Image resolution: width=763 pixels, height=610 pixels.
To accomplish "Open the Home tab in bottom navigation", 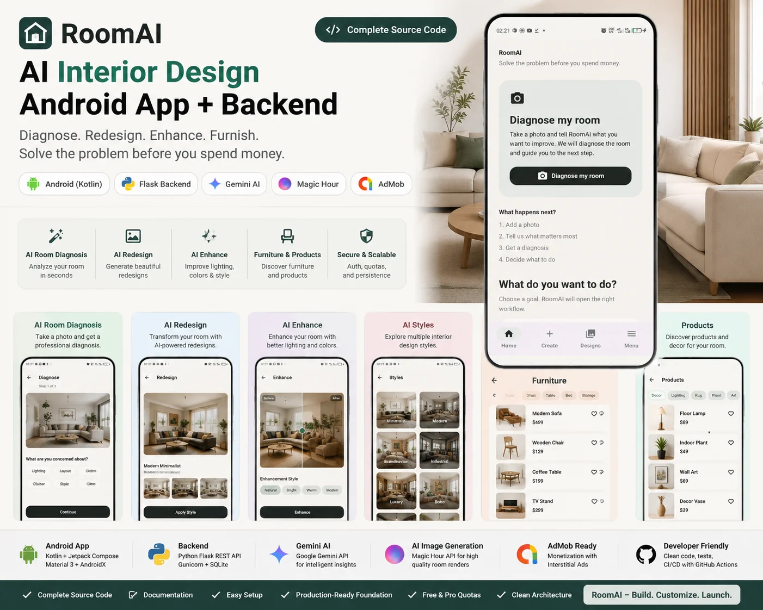I will tap(509, 338).
